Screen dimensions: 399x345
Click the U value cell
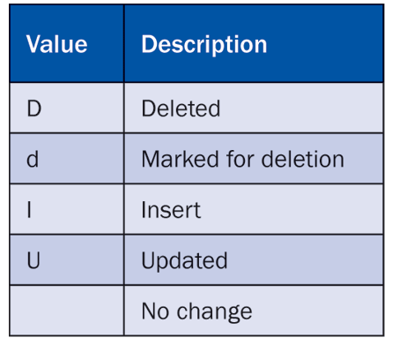[67, 260]
